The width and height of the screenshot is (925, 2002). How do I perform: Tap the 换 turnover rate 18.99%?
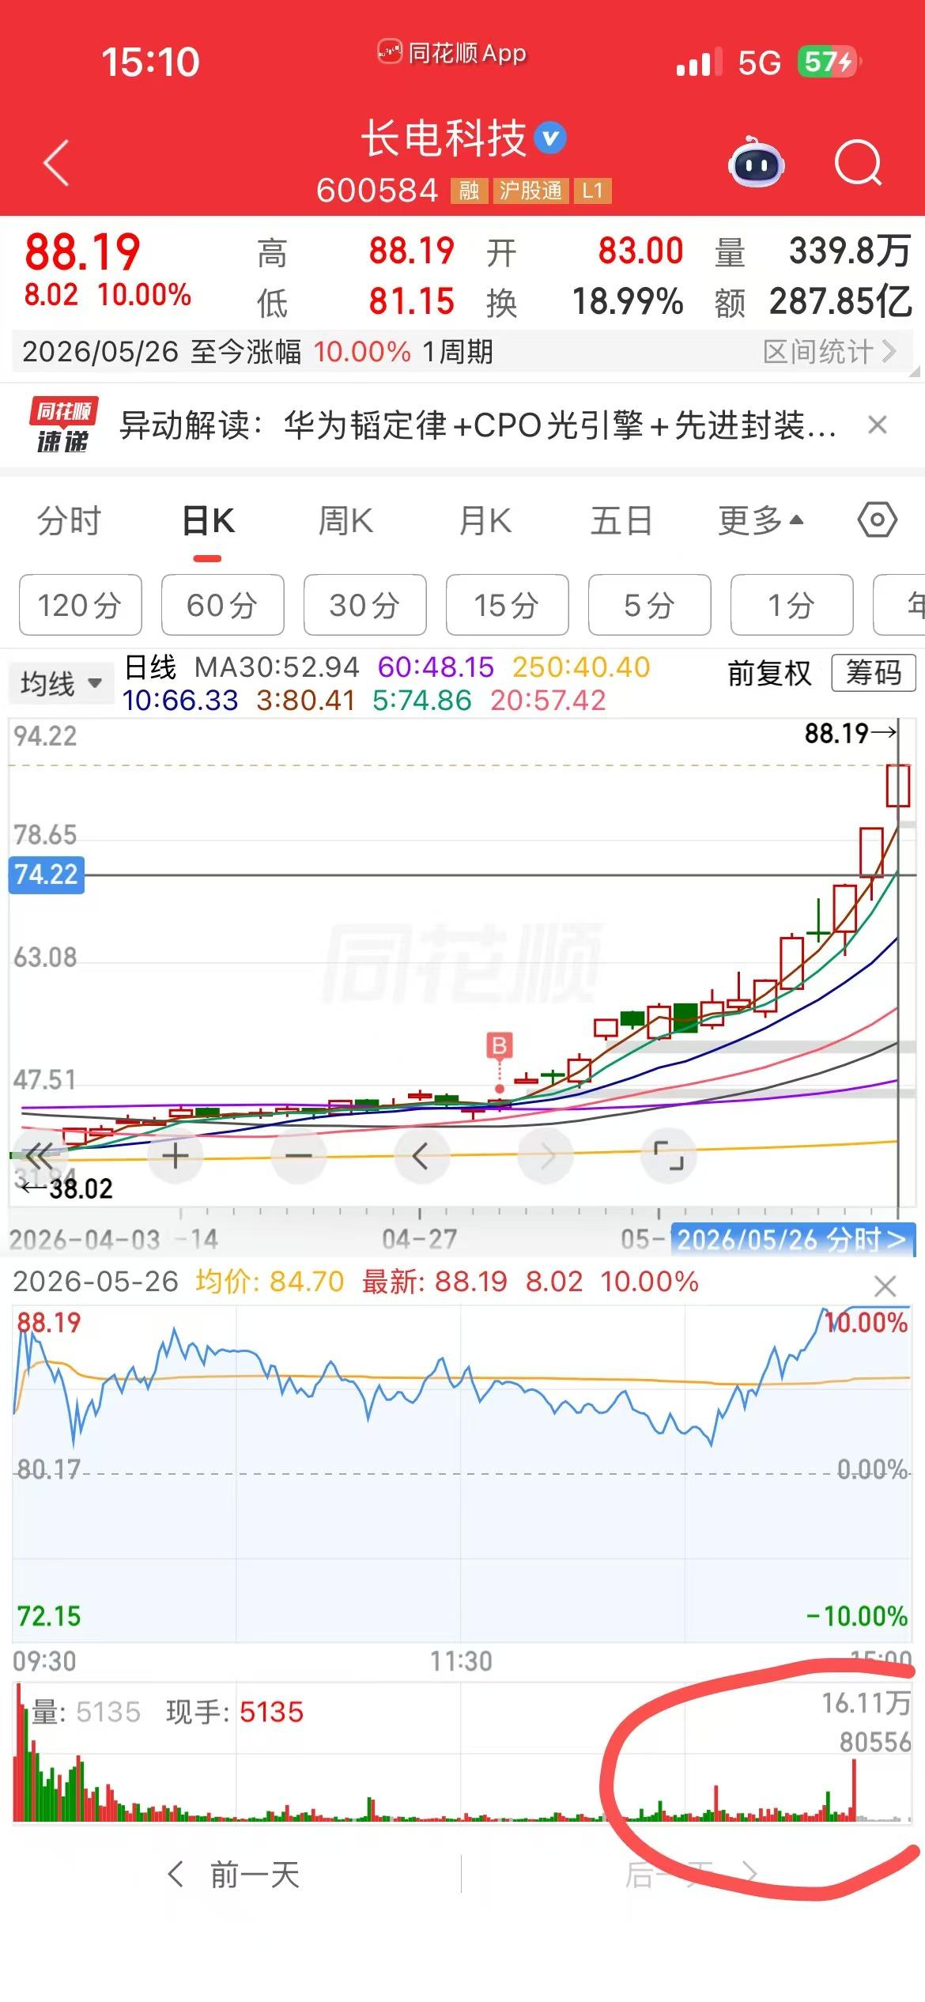627,301
